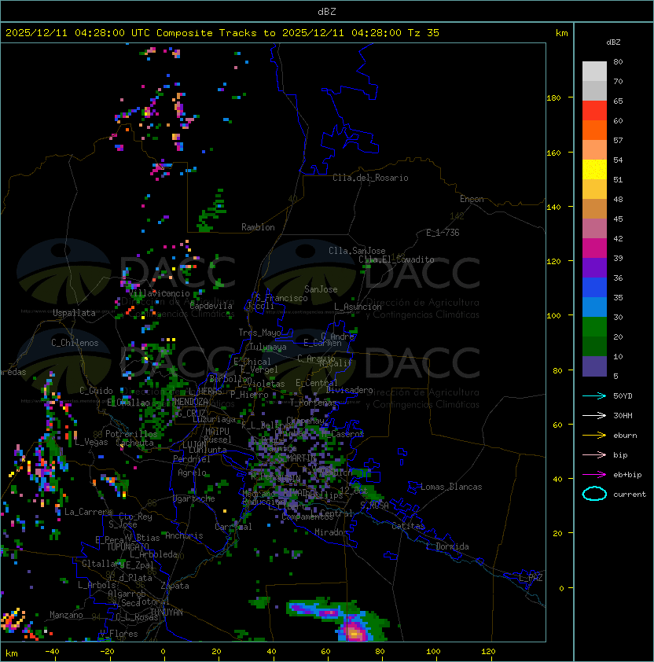Click the 'TUNUYAN' map label
Image resolution: width=654 pixels, height=662 pixels.
coord(167,612)
